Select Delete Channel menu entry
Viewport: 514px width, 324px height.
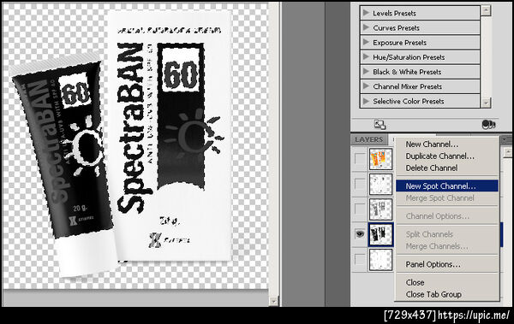click(x=447, y=168)
